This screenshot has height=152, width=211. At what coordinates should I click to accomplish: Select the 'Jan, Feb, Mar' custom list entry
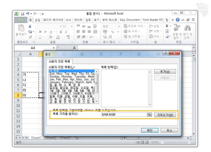(x=72, y=79)
